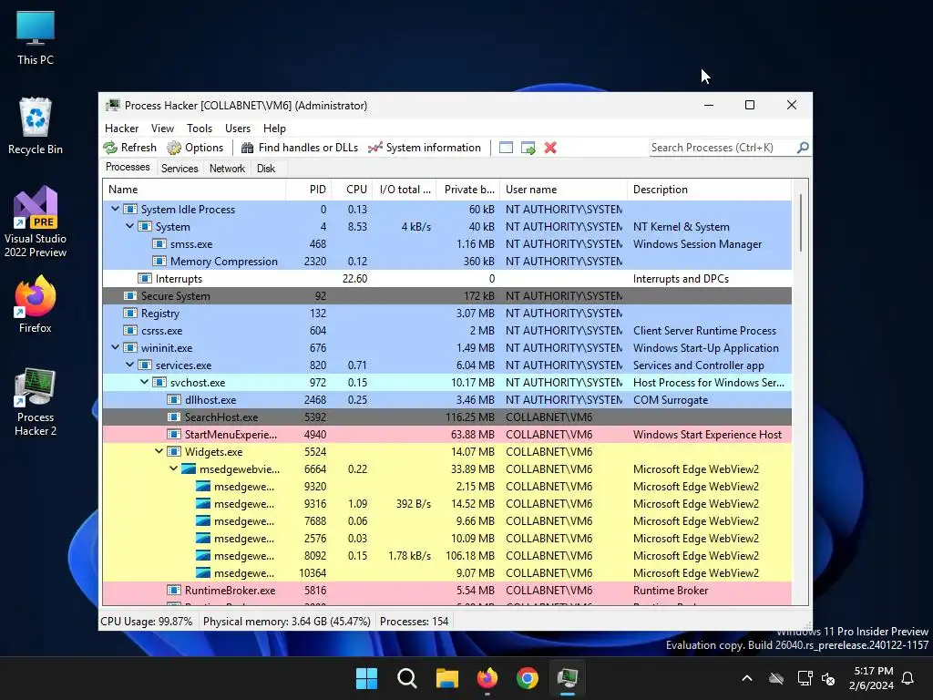Image resolution: width=933 pixels, height=700 pixels.
Task: Sort by the CPU column header
Action: point(353,190)
